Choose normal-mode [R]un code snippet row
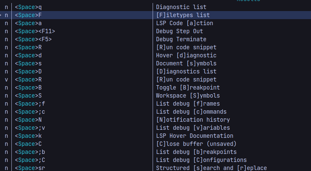 (x=155, y=48)
